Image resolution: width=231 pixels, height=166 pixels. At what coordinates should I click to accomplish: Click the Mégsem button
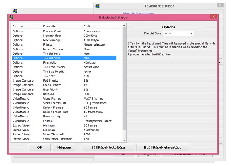(64, 147)
